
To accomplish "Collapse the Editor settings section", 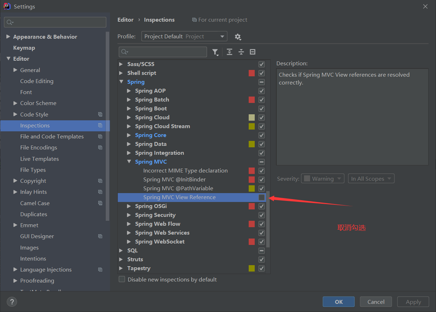I will [8, 59].
